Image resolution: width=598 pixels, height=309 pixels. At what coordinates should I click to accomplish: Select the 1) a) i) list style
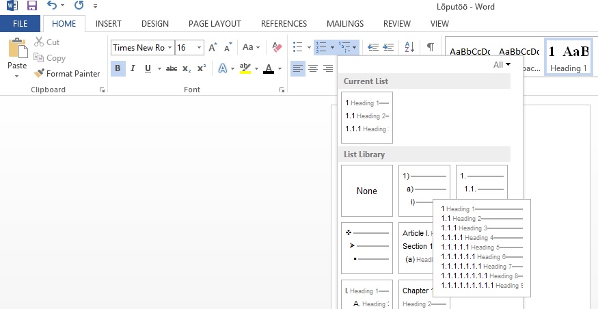424,191
